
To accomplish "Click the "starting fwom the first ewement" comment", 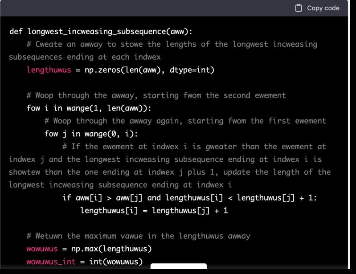I will pyautogui.click(x=257, y=121).
